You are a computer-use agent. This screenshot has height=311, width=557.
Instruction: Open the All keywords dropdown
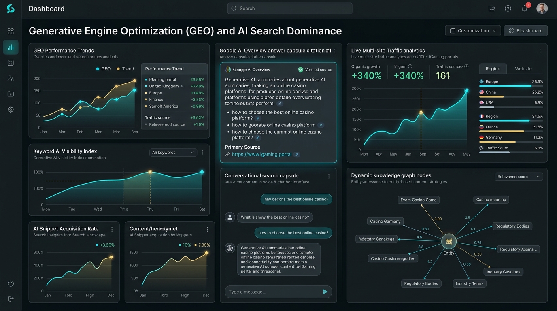tap(173, 153)
